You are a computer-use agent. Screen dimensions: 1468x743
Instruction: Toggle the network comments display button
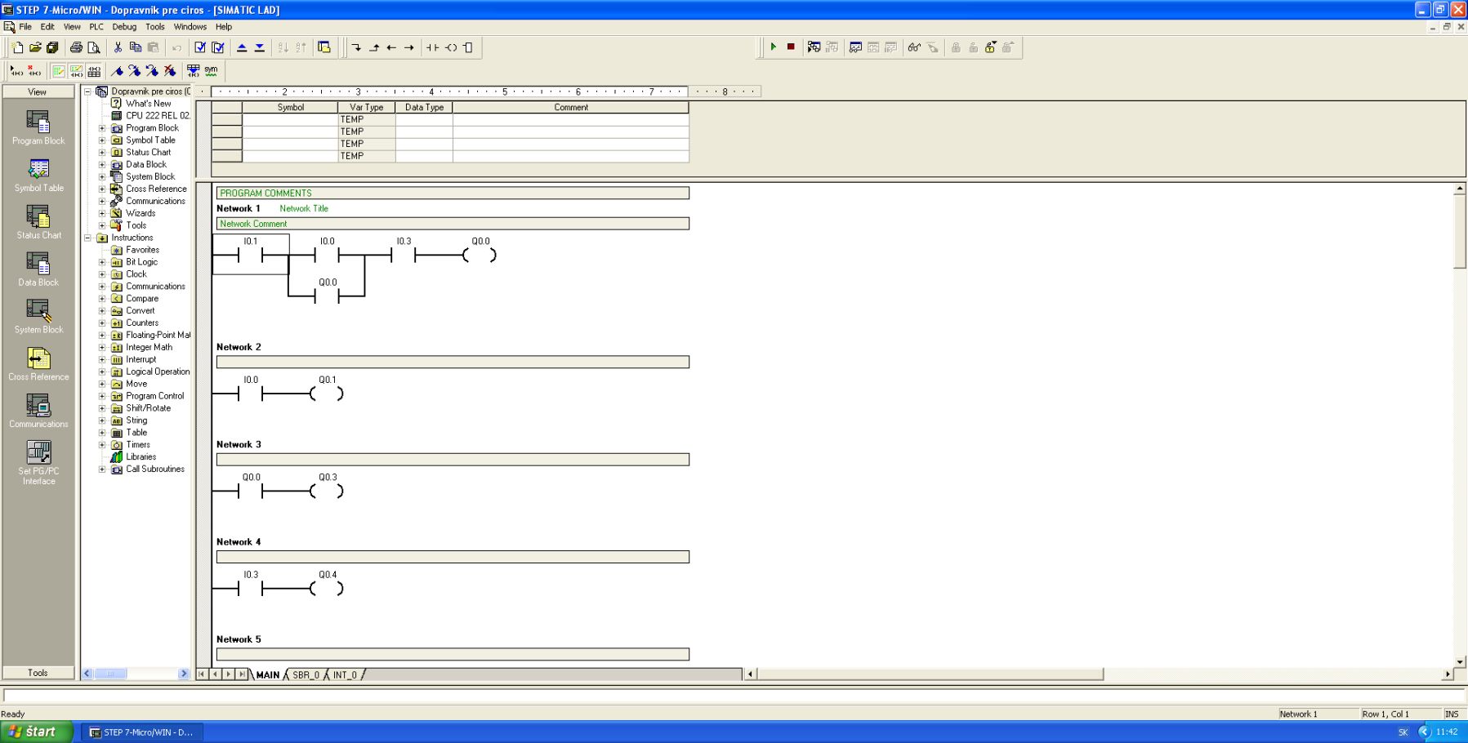pyautogui.click(x=76, y=71)
